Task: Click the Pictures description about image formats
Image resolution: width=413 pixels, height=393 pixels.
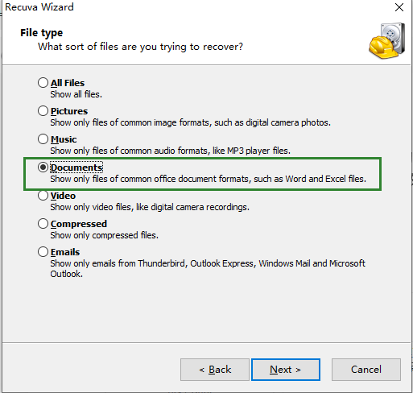Action: pos(190,122)
